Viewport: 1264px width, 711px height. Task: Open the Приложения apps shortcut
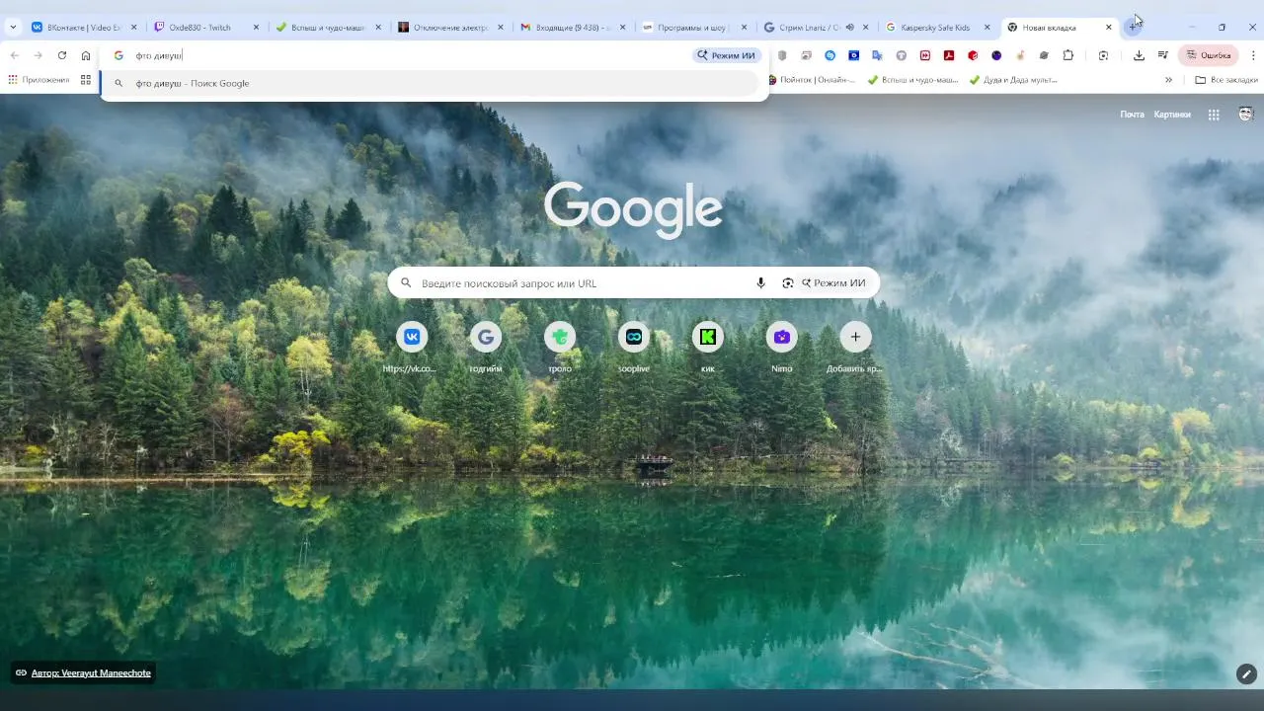coord(39,80)
